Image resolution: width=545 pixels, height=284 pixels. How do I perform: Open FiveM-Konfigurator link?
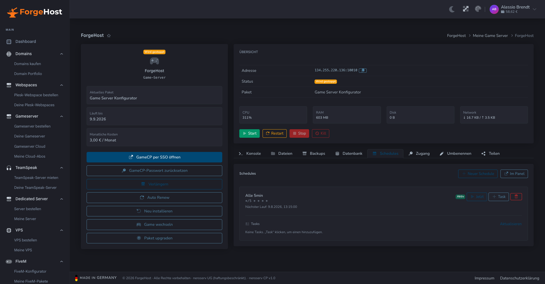tap(30, 272)
